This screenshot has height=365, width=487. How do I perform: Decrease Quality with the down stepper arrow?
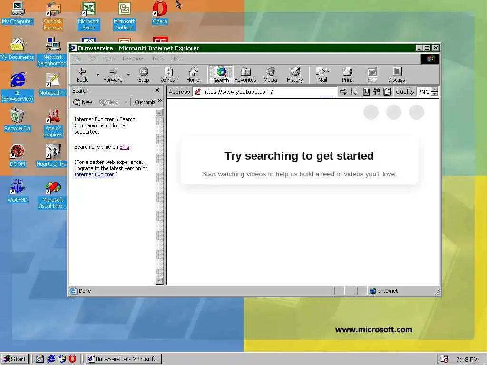click(435, 94)
